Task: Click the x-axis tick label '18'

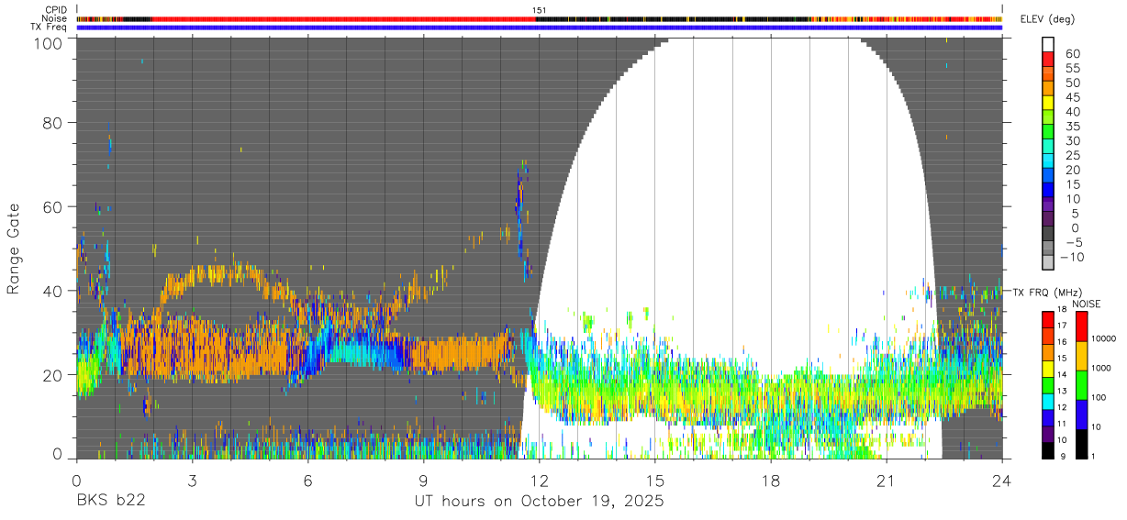Action: 770,480
